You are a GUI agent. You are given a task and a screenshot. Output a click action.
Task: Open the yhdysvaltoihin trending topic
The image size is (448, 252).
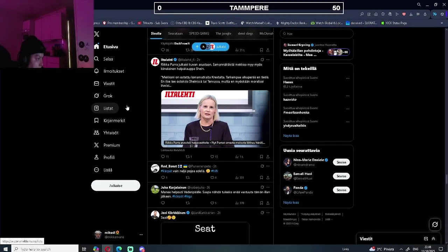click(x=295, y=126)
